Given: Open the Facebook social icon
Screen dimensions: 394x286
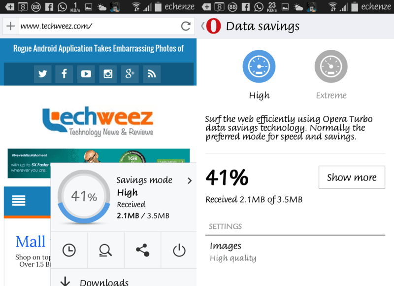Looking at the screenshot, I should point(64,74).
